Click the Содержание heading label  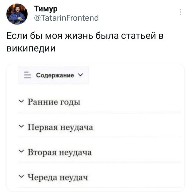point(55,75)
